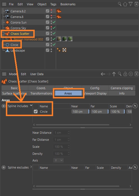This screenshot has height=196, width=139.
Task: Click the Landscape object icon
Action: pos(8,50)
